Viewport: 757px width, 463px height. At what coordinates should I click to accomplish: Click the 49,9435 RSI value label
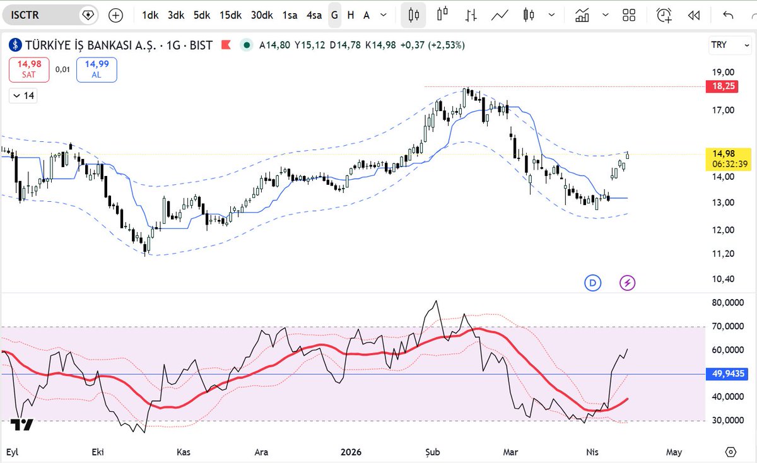click(729, 374)
